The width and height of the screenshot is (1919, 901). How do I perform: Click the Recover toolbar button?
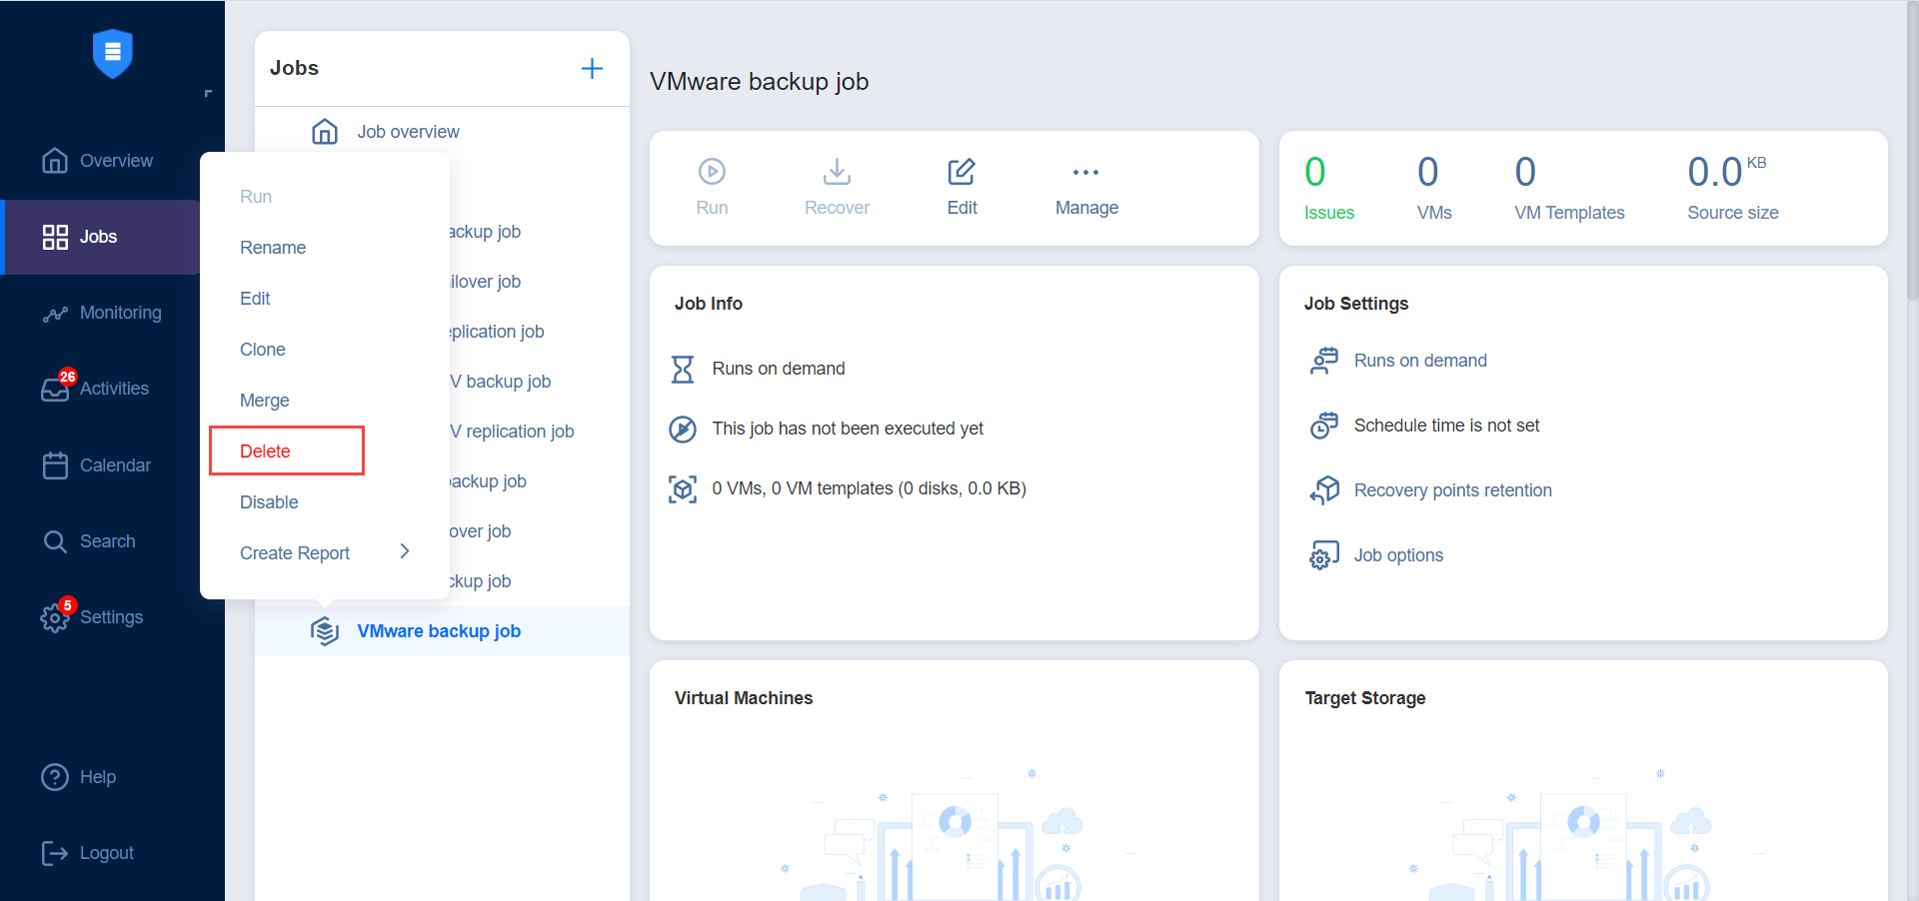(x=837, y=187)
